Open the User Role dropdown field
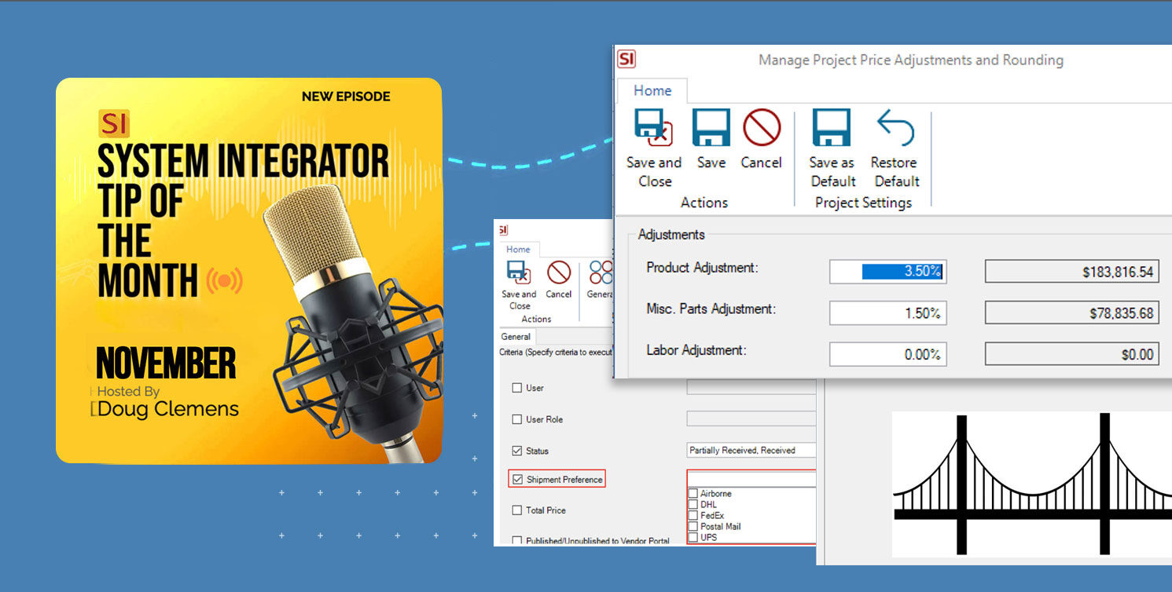 coord(751,418)
